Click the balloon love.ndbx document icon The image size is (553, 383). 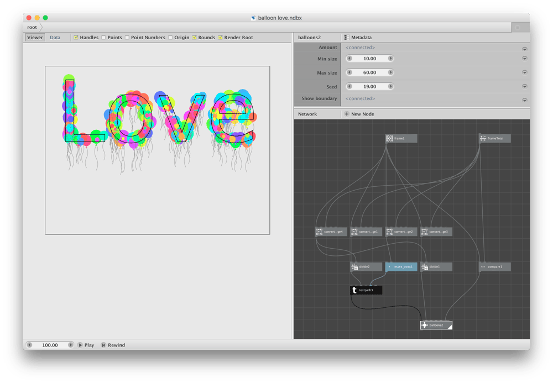253,18
